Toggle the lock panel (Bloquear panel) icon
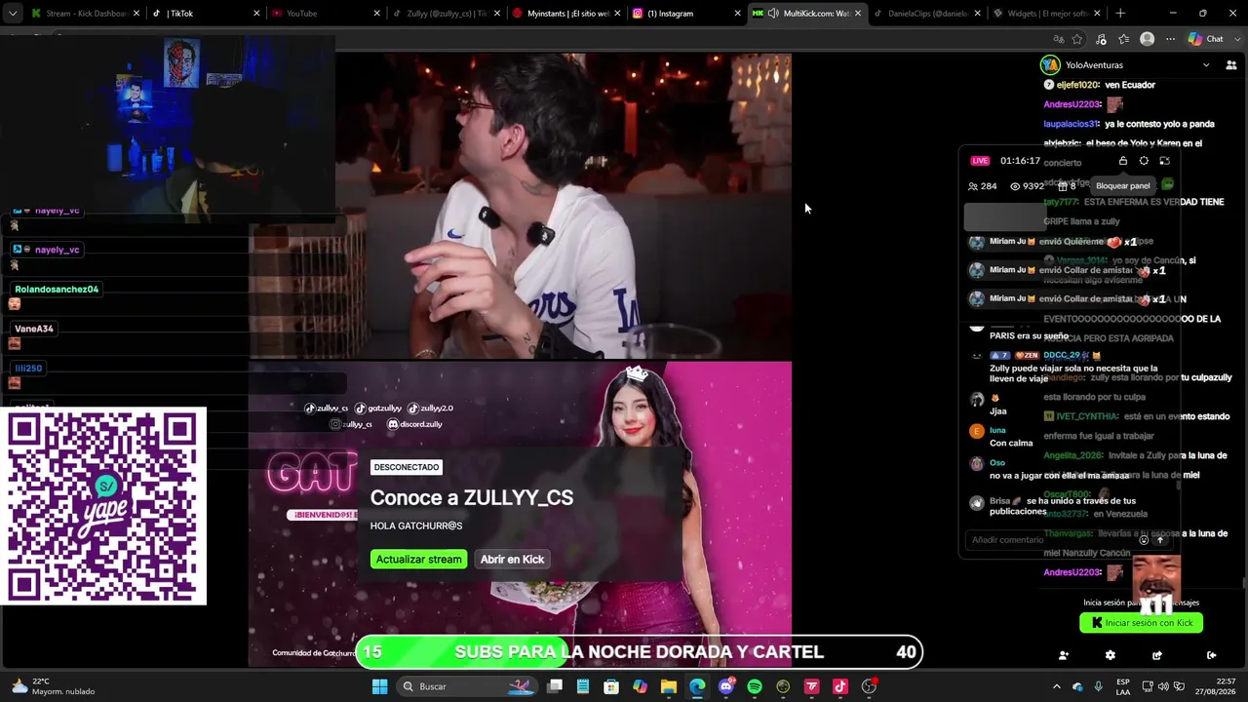This screenshot has width=1248, height=702. tap(1123, 161)
